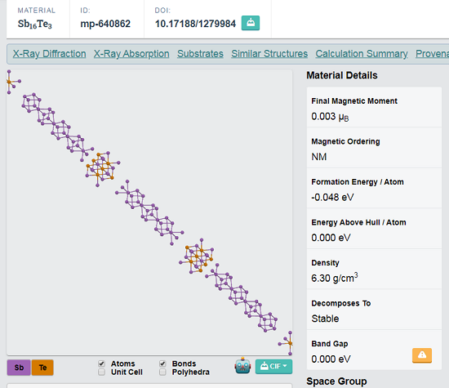This screenshot has width=449, height=388.
Task: Click the material ID mp-640862
Action: point(105,24)
